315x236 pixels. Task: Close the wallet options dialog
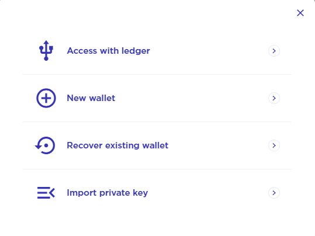click(300, 13)
